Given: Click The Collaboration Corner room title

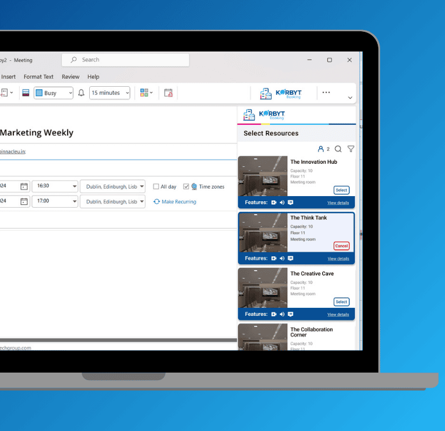Looking at the screenshot, I should (311, 332).
